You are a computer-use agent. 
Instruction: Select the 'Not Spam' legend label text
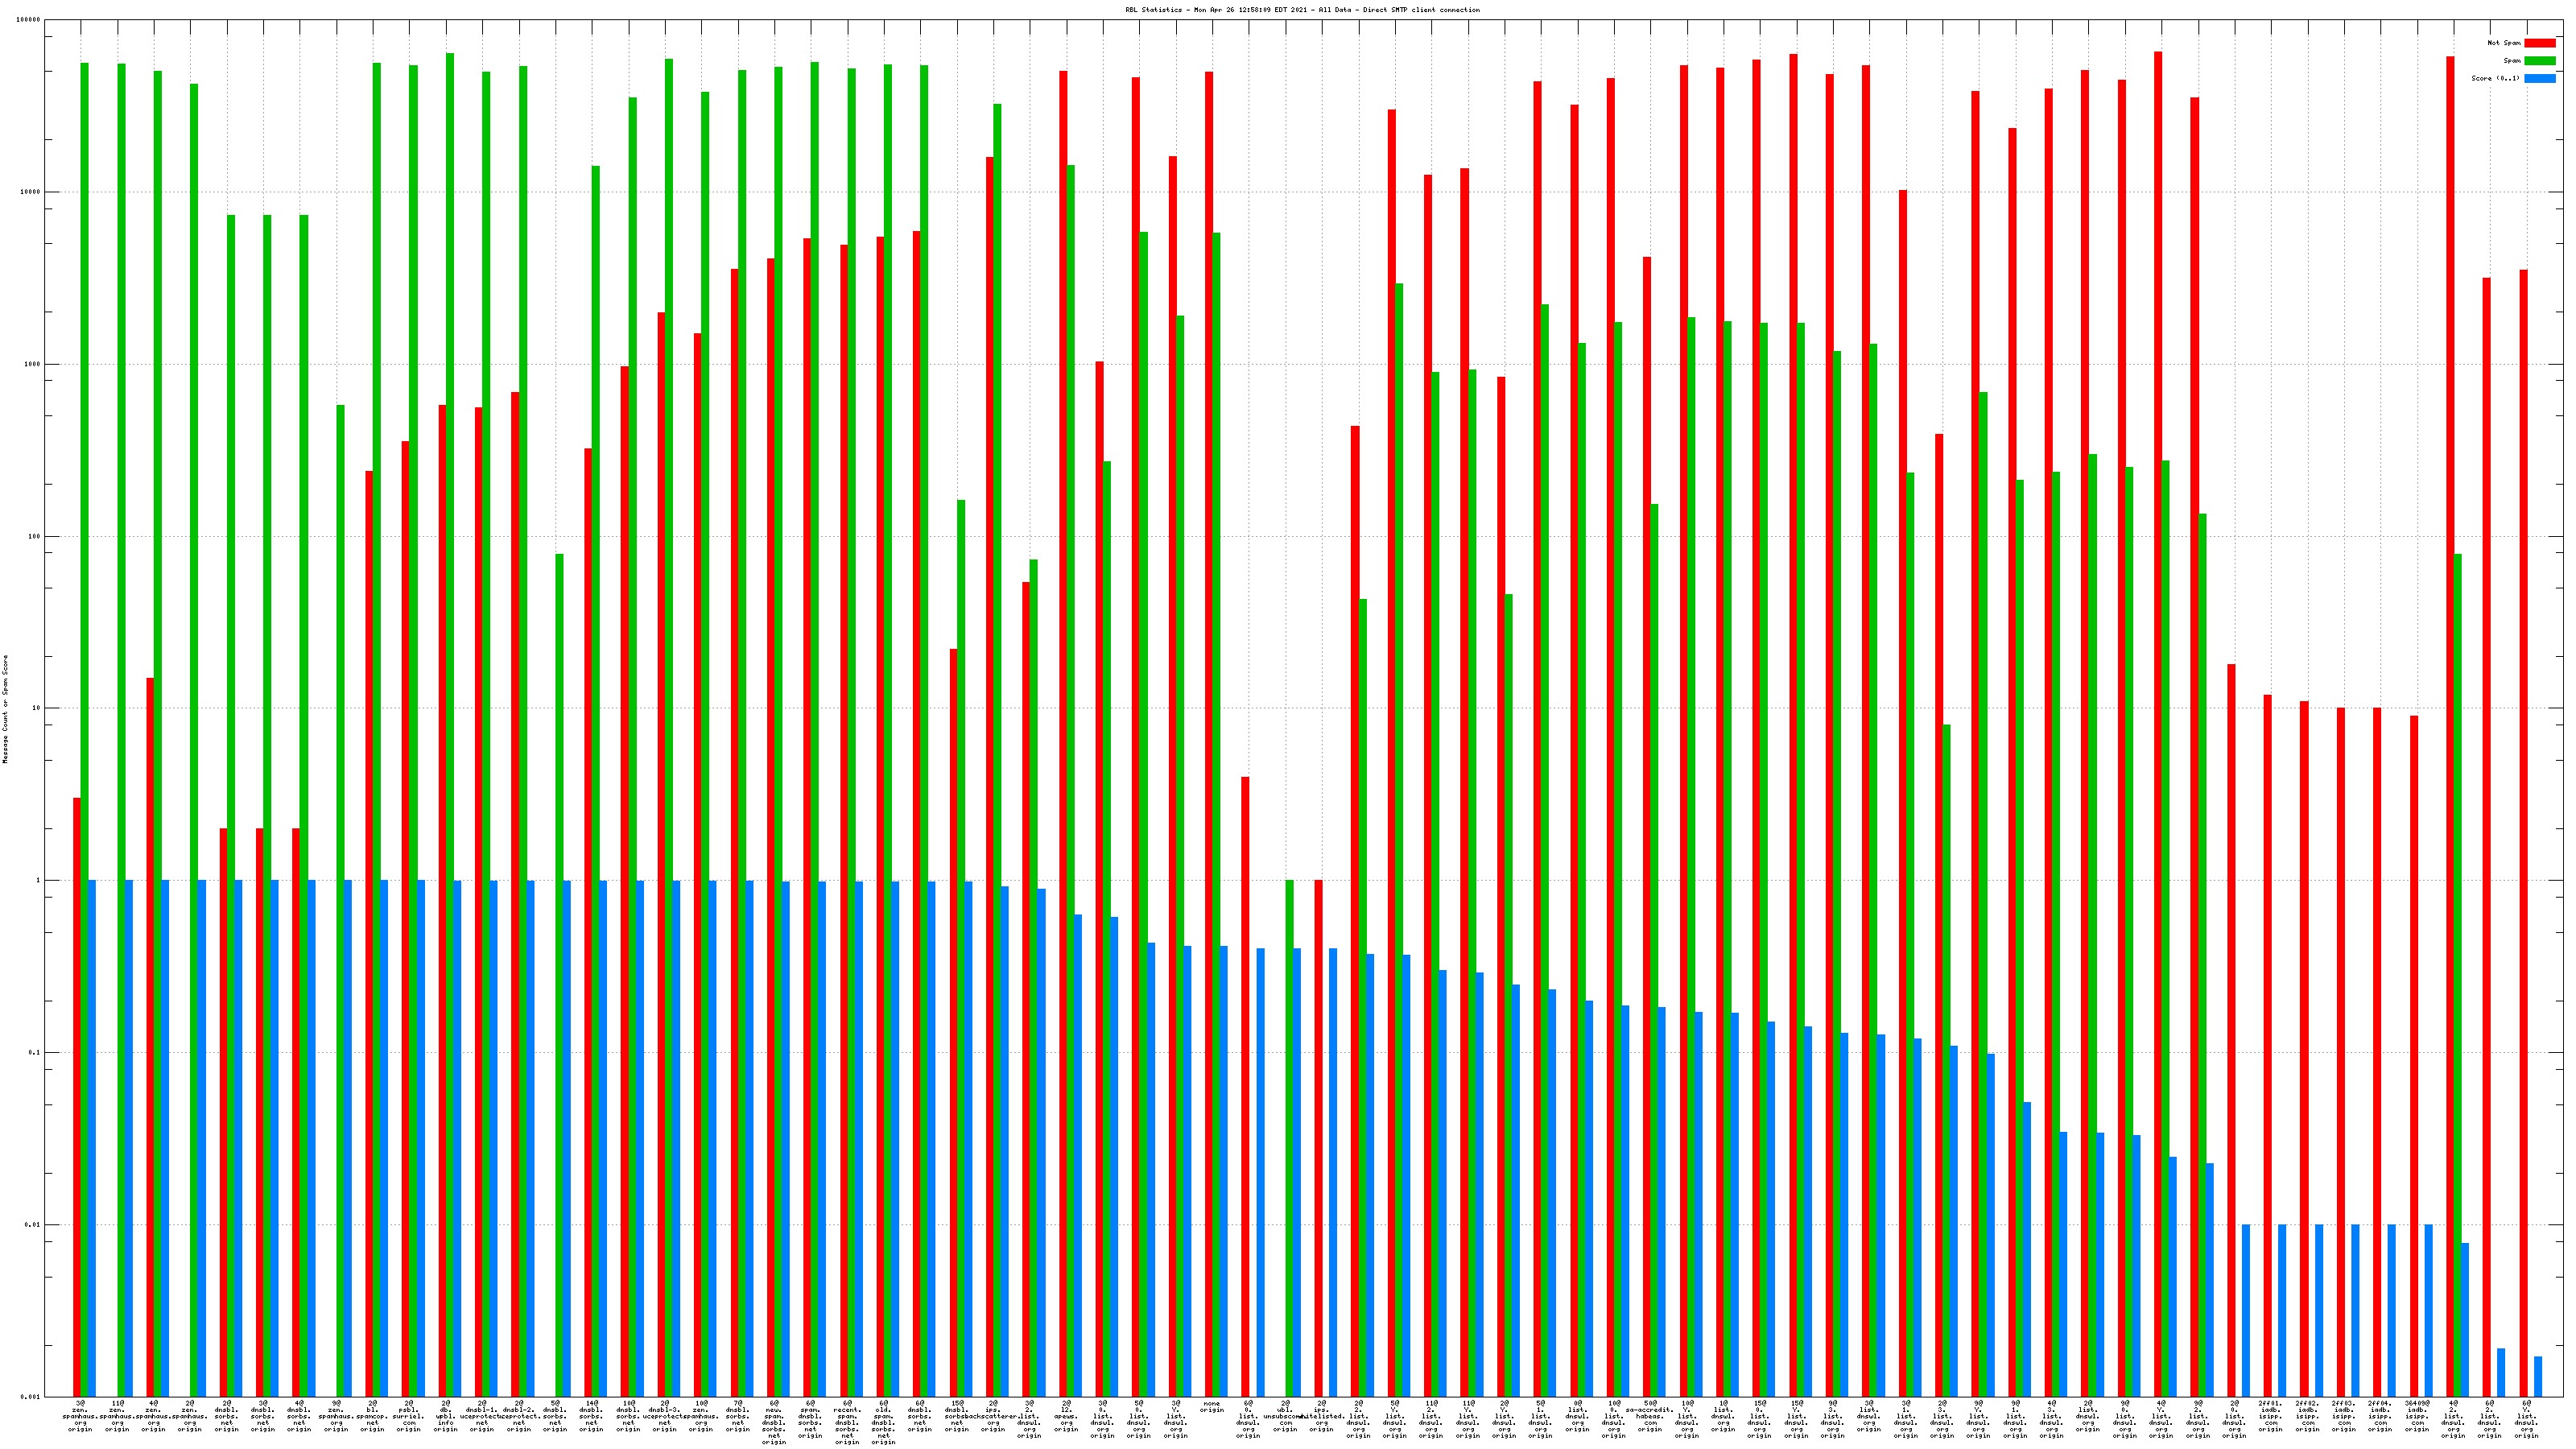[x=2504, y=43]
